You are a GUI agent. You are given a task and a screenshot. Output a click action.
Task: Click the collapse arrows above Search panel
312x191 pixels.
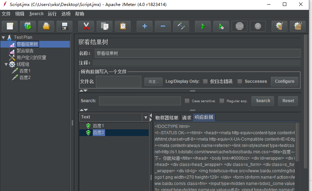tap(83, 91)
